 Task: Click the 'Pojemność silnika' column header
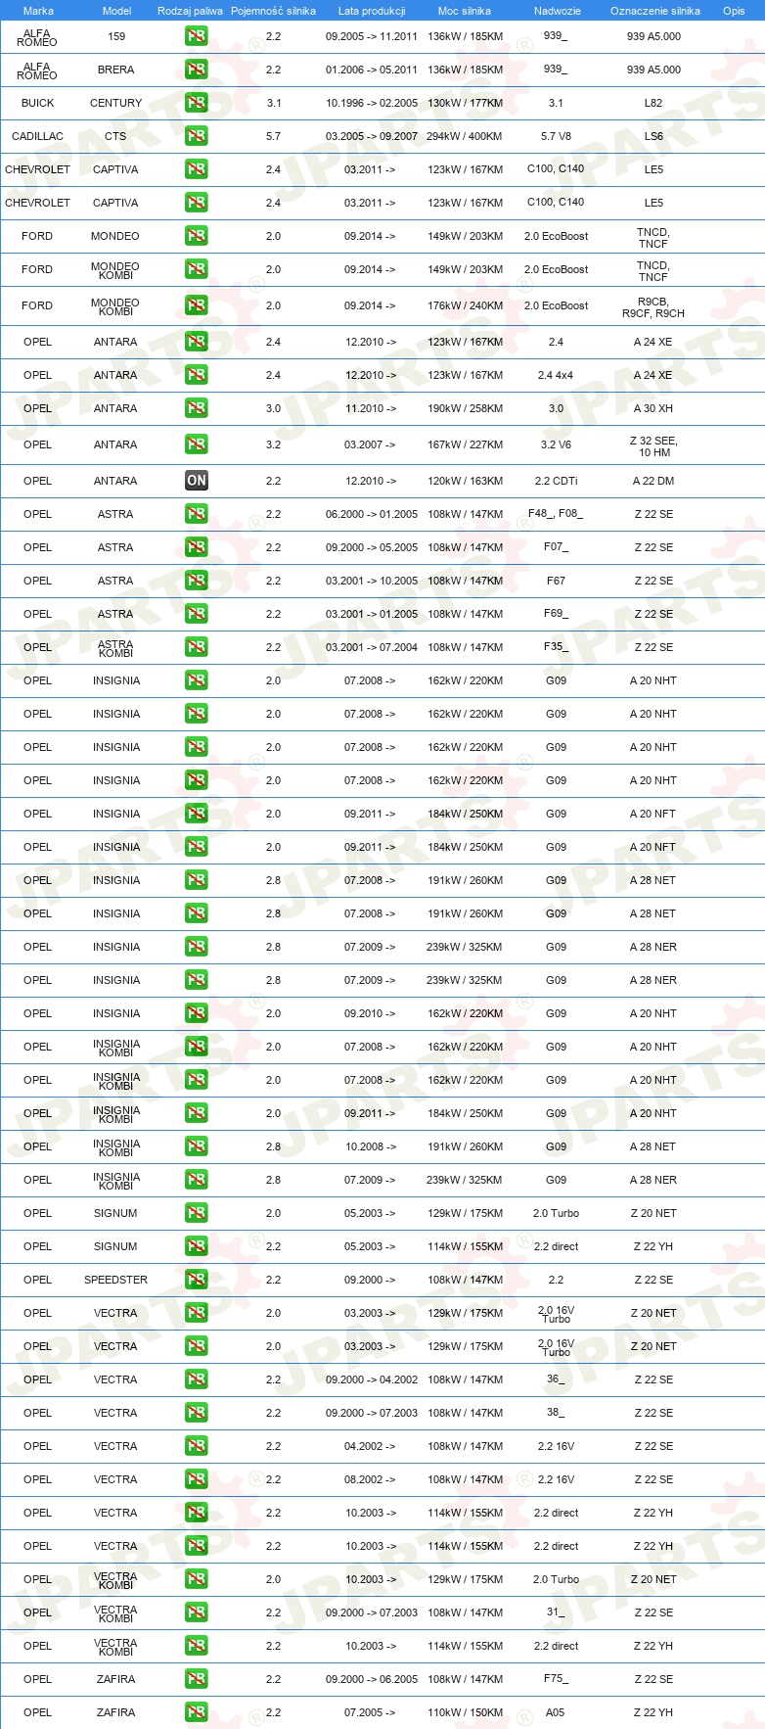coord(273,11)
